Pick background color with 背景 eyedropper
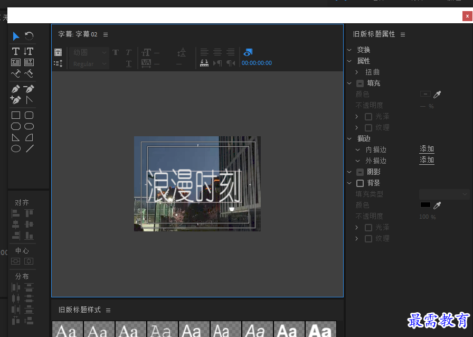Image resolution: width=473 pixels, height=337 pixels. pos(437,205)
